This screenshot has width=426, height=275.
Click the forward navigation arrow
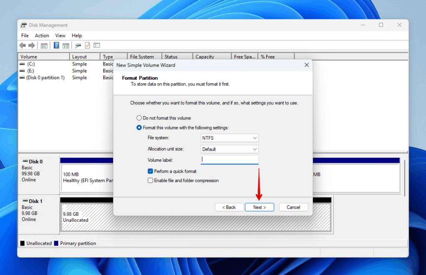pyautogui.click(x=32, y=45)
